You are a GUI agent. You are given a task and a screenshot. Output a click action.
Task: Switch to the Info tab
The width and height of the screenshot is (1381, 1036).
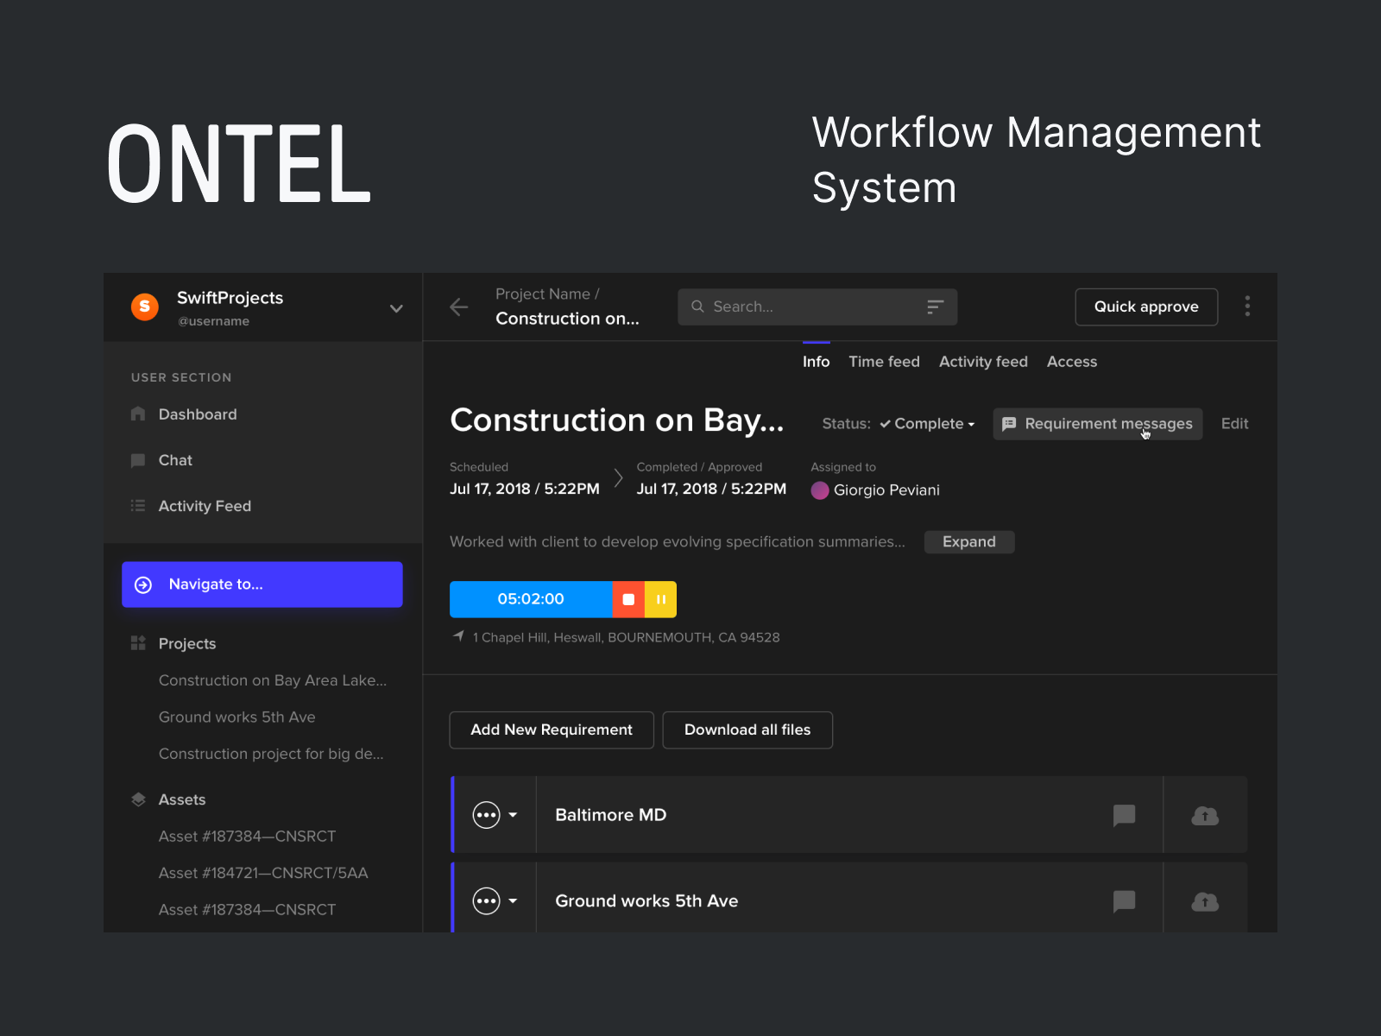pos(816,362)
